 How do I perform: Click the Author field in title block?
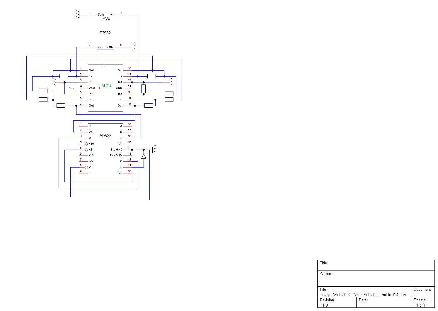[376, 278]
